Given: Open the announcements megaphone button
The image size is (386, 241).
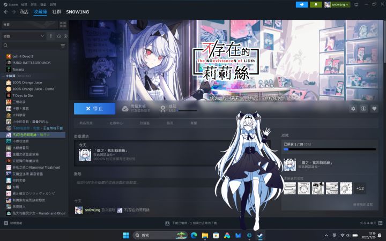Looking at the screenshot, I should click(301, 4).
